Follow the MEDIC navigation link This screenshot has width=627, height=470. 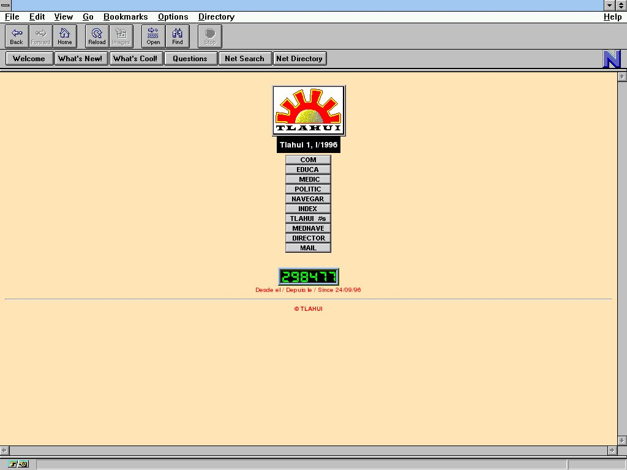tap(309, 179)
